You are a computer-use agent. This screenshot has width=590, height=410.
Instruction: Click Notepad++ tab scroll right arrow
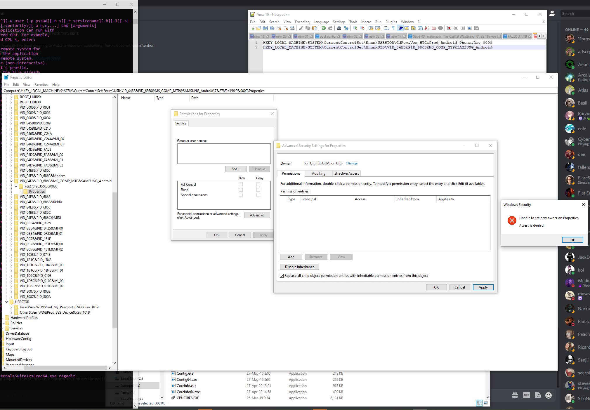(x=544, y=36)
